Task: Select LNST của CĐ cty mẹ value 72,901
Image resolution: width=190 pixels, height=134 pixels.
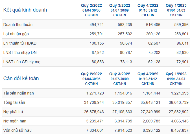Action: pos(182,62)
